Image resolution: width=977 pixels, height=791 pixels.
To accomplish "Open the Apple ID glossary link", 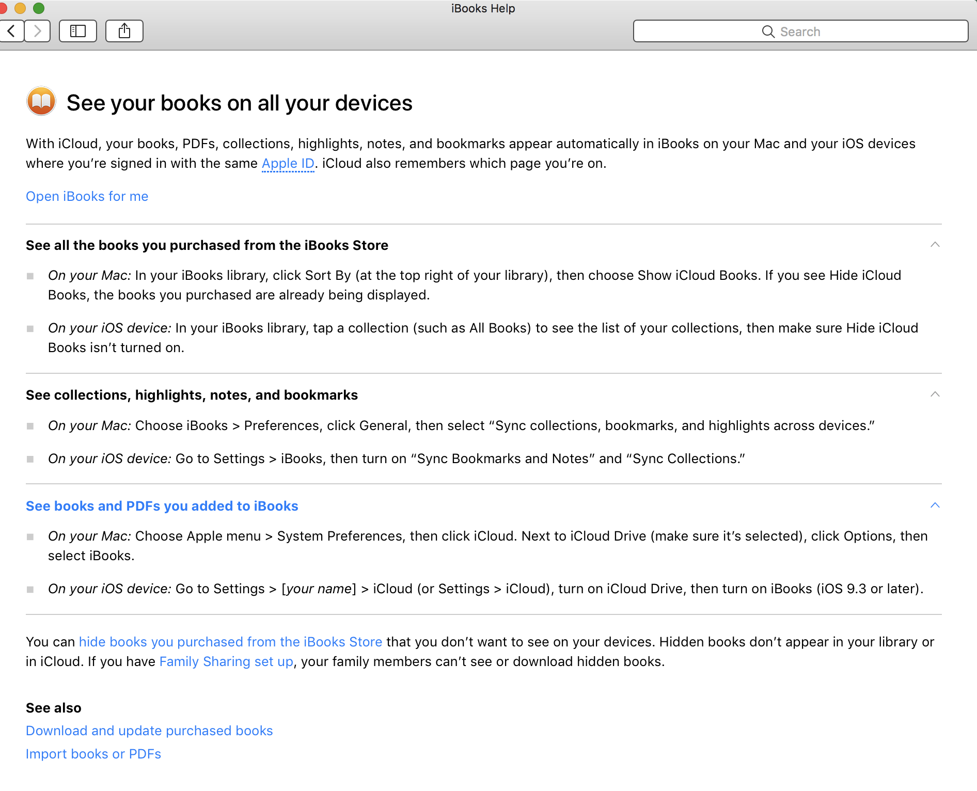I will (x=288, y=163).
